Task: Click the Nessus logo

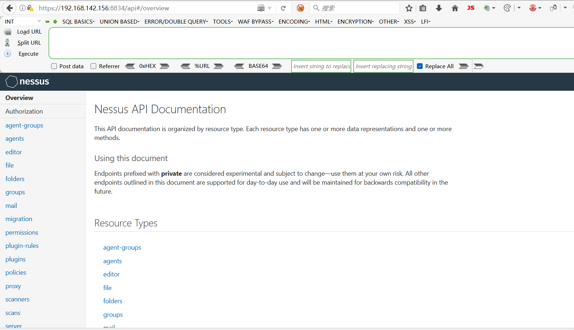Action: (x=28, y=81)
